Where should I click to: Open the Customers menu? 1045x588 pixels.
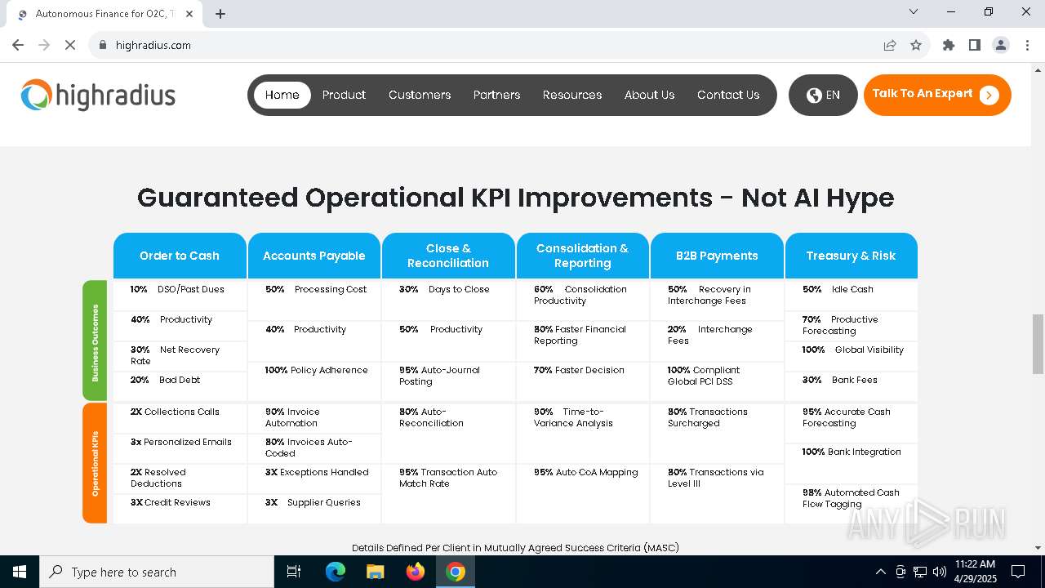pos(420,95)
